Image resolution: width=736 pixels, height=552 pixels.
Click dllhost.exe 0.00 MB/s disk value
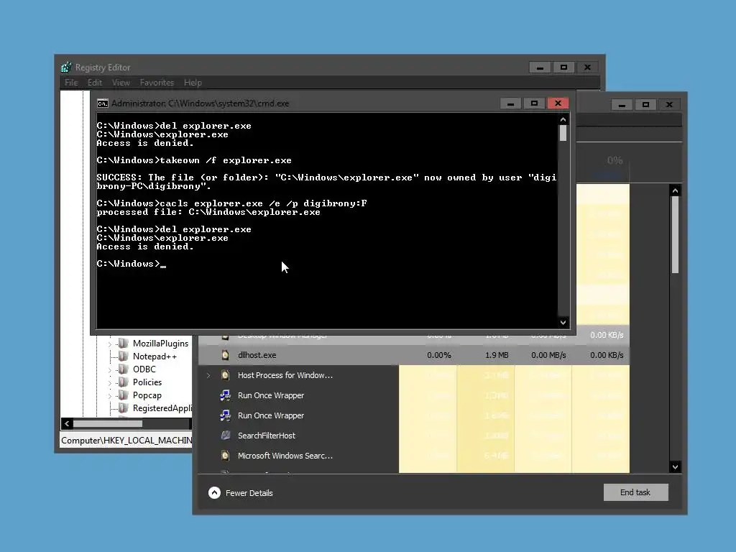coord(548,355)
